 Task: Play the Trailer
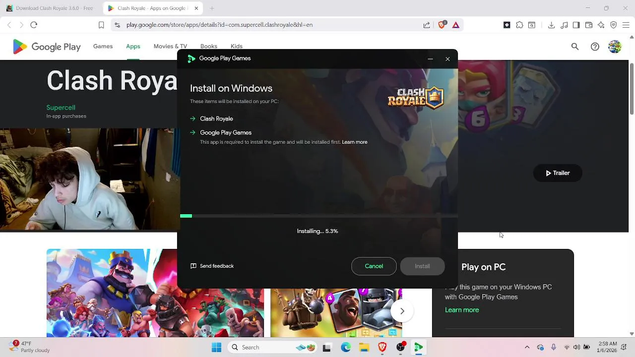pos(558,173)
